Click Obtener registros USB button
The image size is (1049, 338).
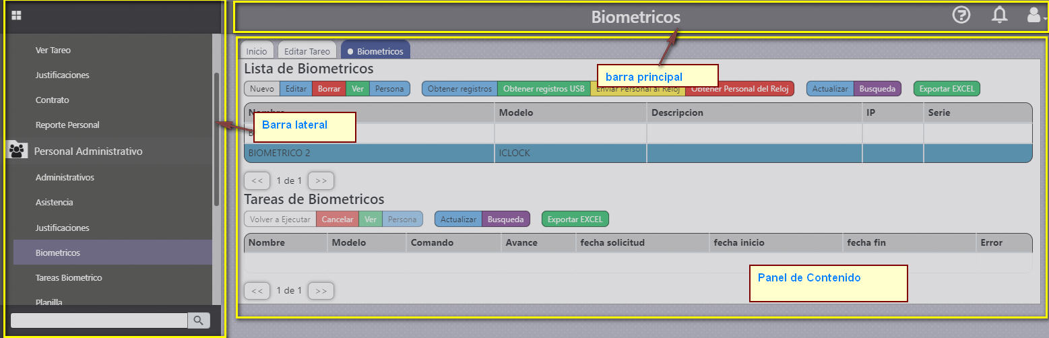pos(544,89)
